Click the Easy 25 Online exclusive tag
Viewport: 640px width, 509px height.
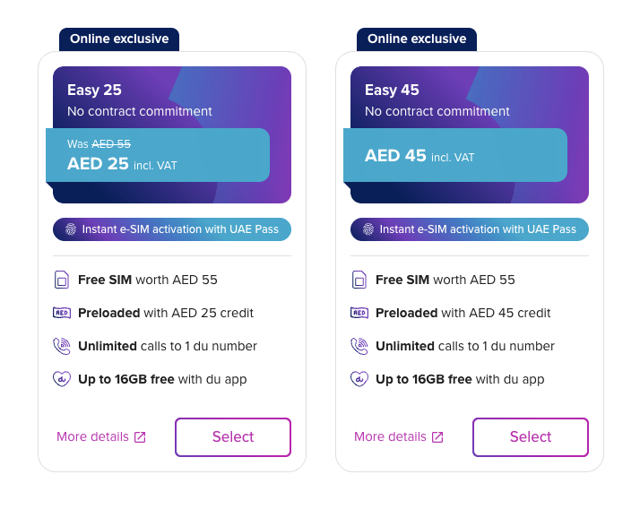point(119,39)
